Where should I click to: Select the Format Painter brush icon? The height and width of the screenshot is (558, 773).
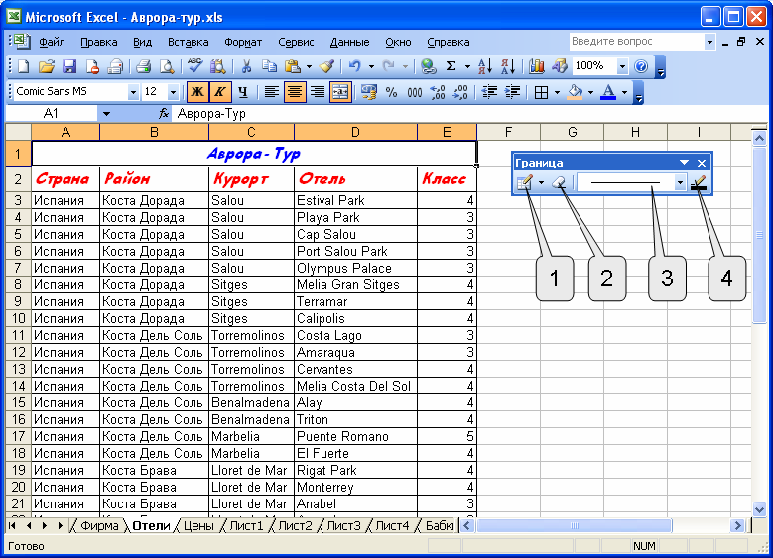pyautogui.click(x=326, y=66)
